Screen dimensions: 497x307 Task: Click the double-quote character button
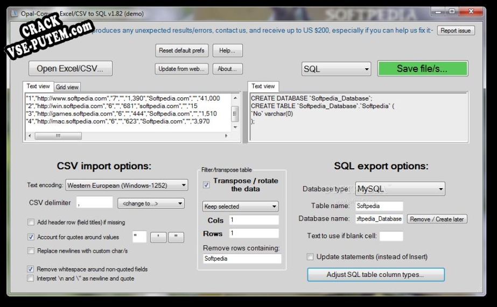coord(176,237)
